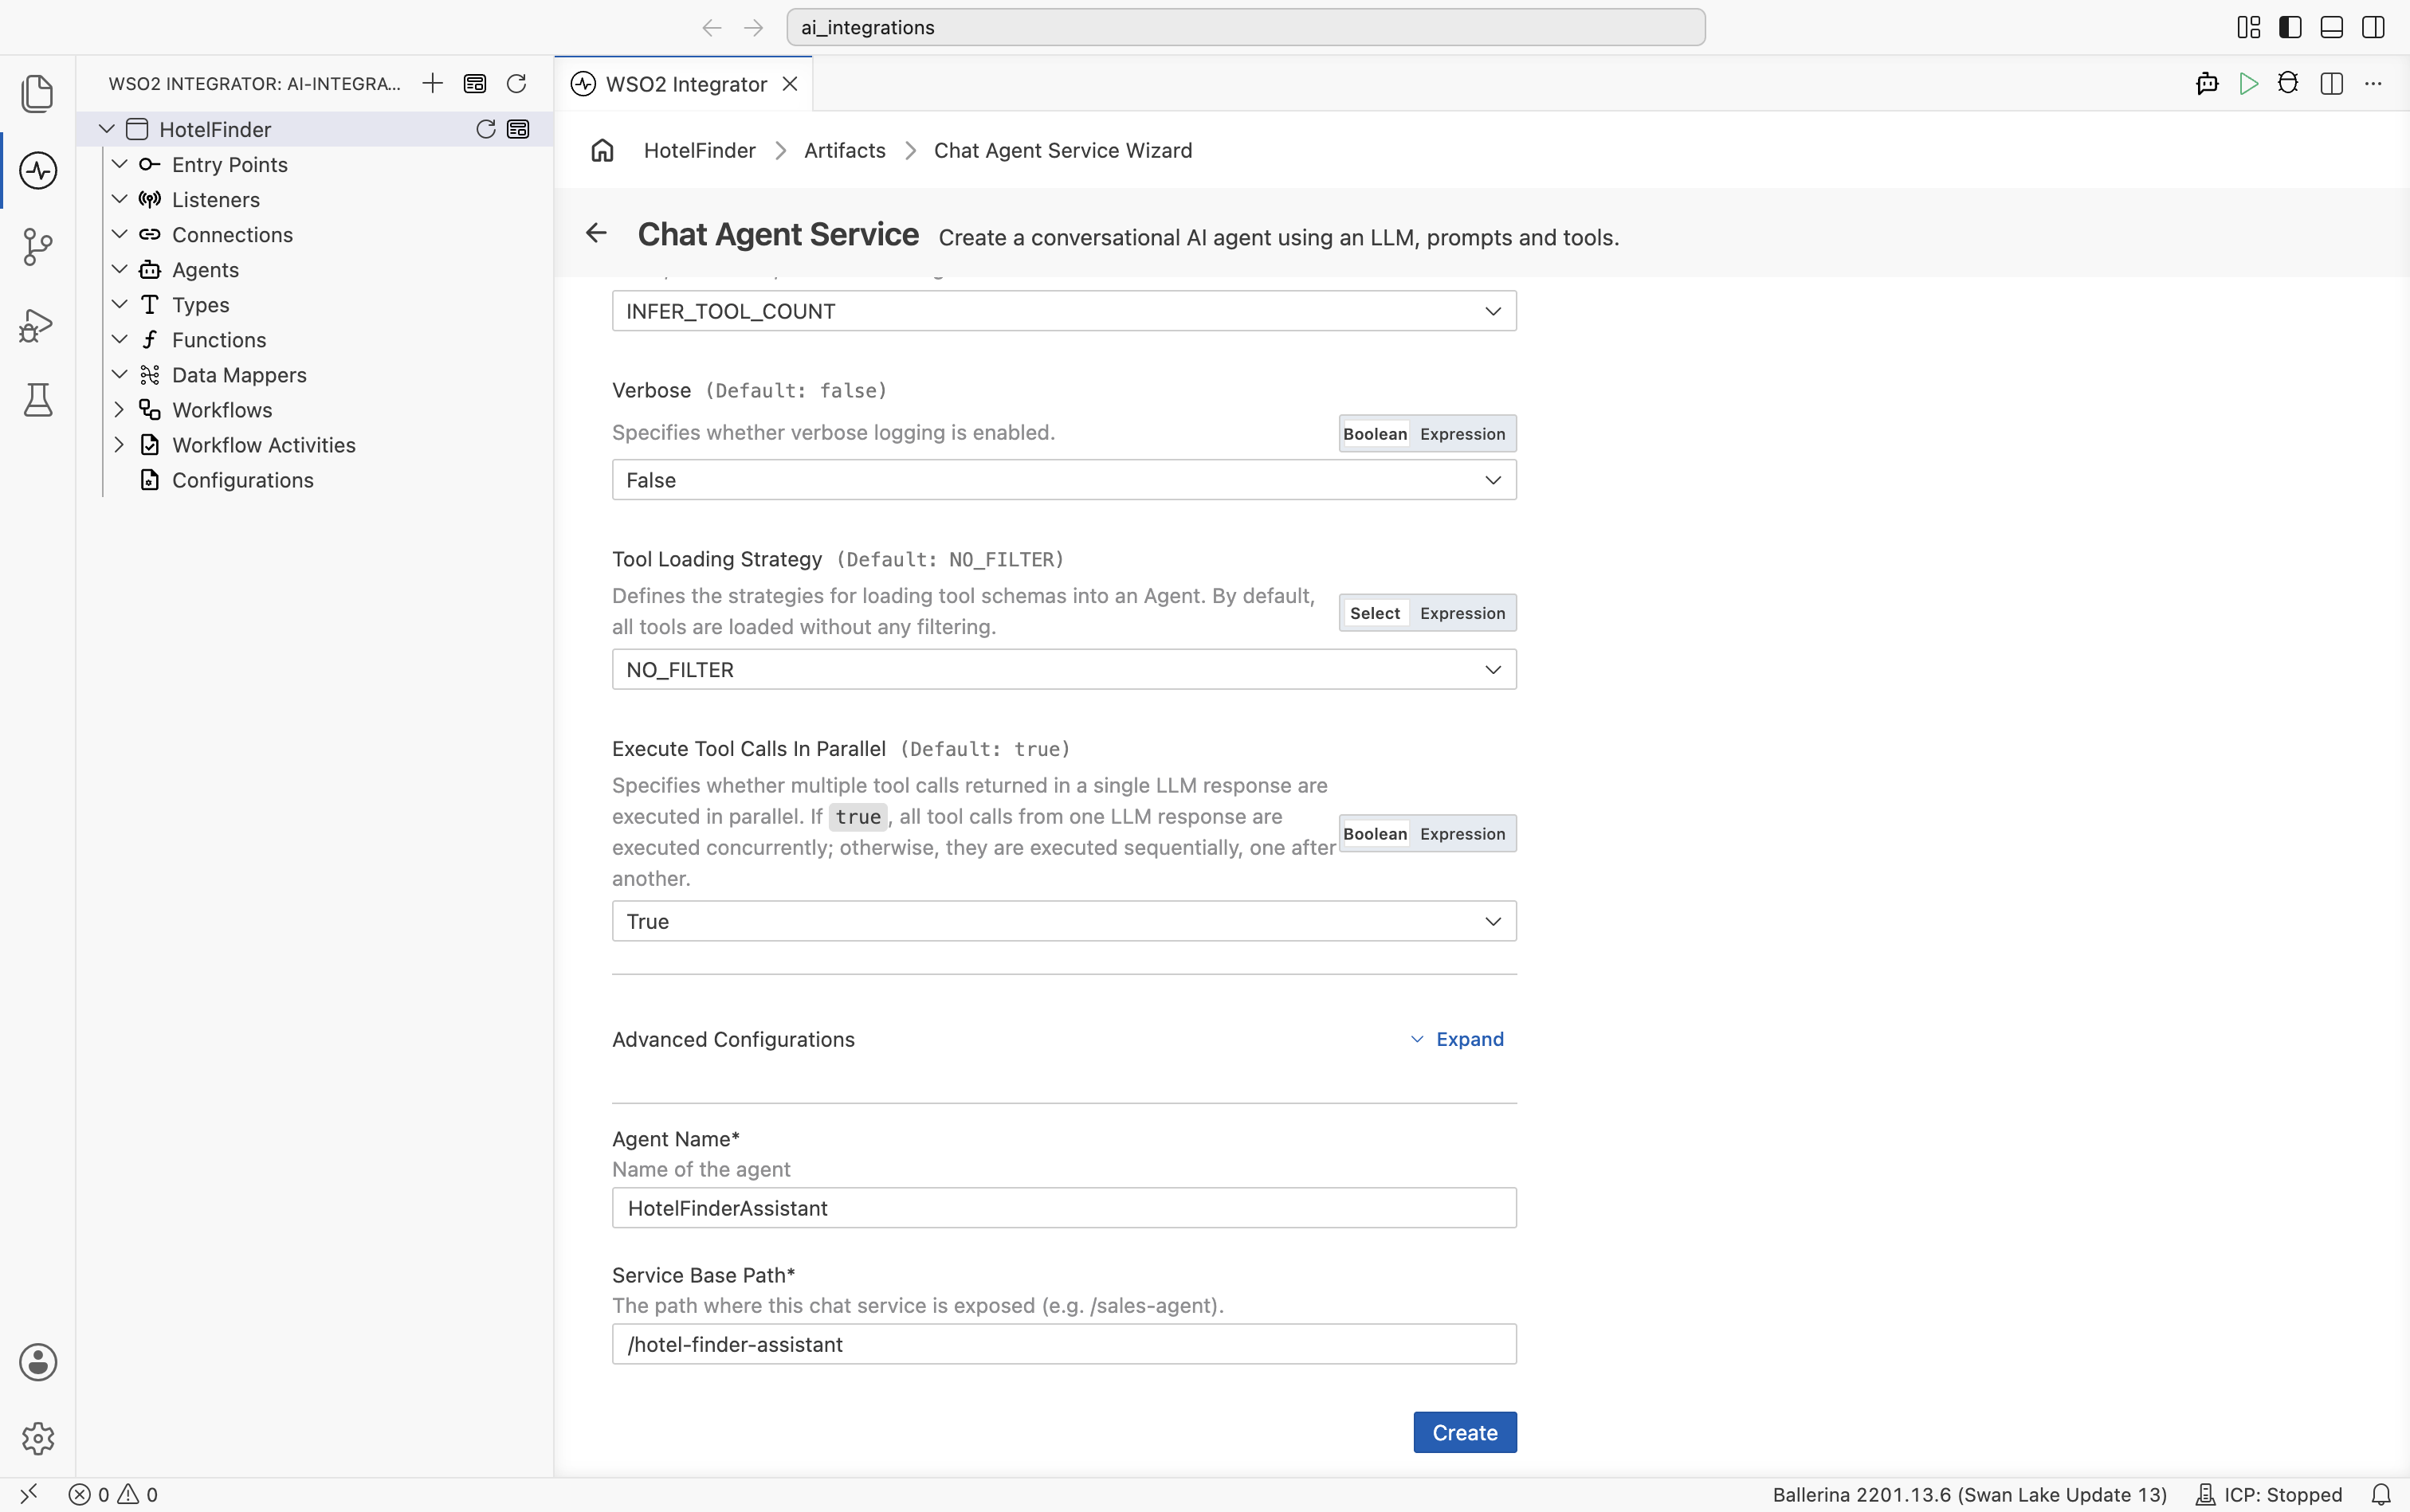This screenshot has width=2410, height=1512.
Task: Open the notifications bell in status bar
Action: click(2381, 1494)
